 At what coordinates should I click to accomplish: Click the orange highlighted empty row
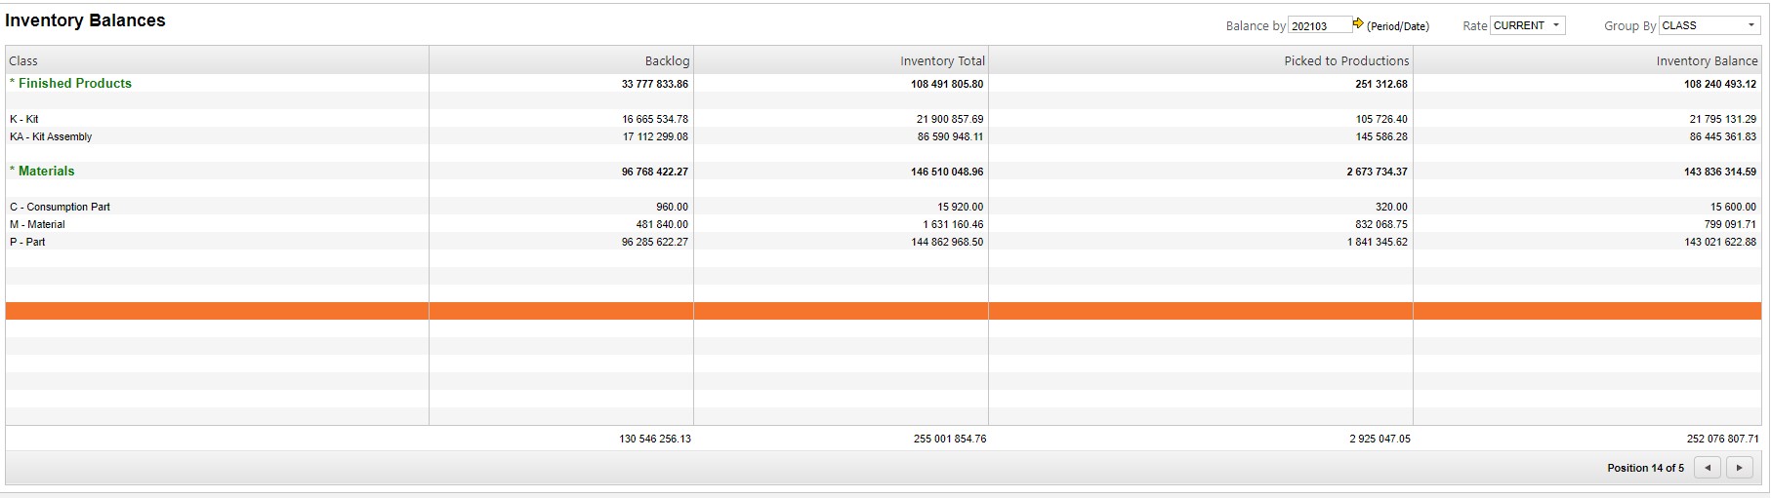[x=879, y=311]
